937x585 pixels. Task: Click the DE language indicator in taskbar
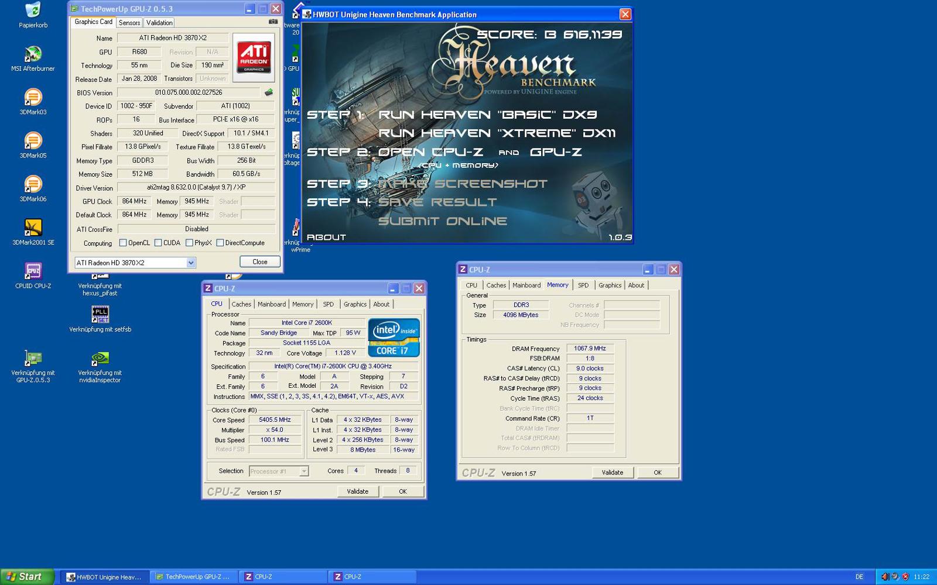(859, 577)
